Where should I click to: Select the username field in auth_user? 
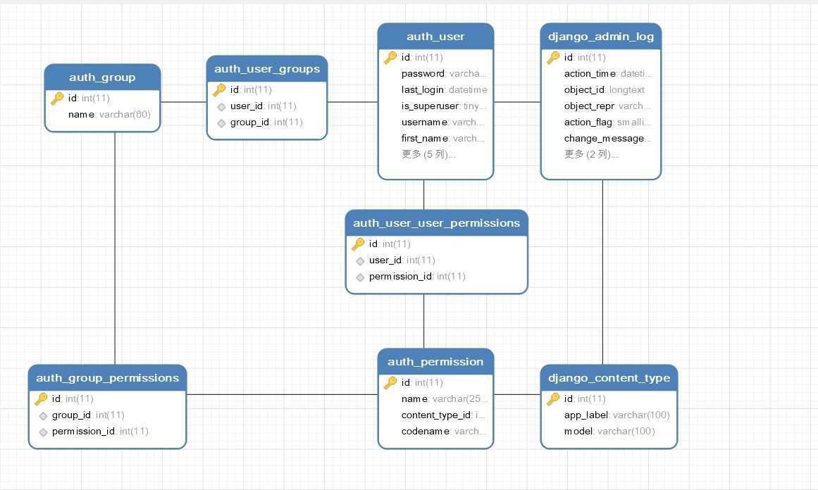443,122
